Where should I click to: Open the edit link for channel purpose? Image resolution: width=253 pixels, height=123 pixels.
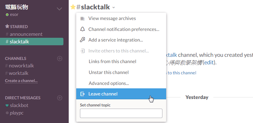coord(209,62)
